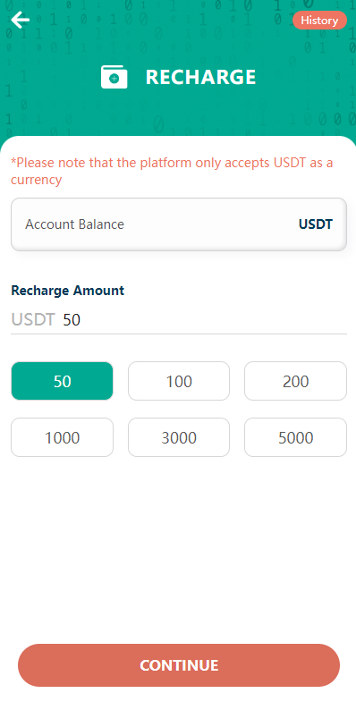
Task: Select the 50 amount option
Action: [62, 381]
